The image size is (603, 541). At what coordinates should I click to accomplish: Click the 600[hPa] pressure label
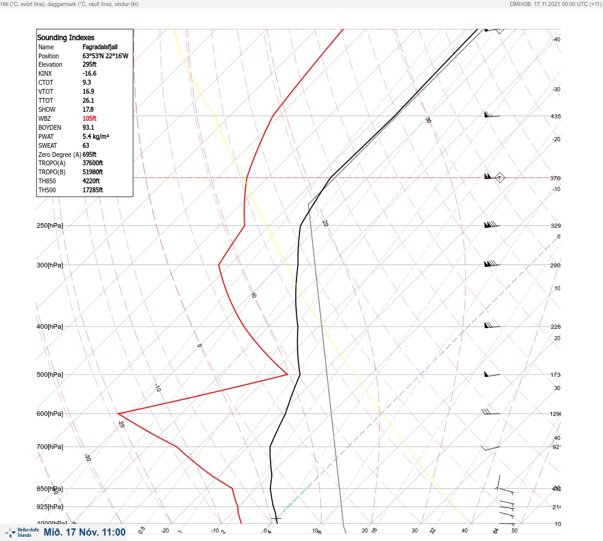[50, 414]
